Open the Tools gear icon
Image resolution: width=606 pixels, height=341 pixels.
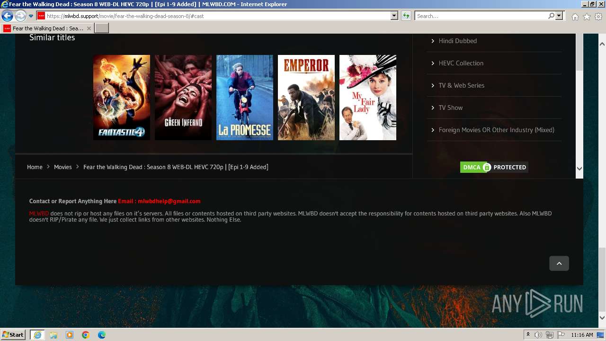click(598, 17)
